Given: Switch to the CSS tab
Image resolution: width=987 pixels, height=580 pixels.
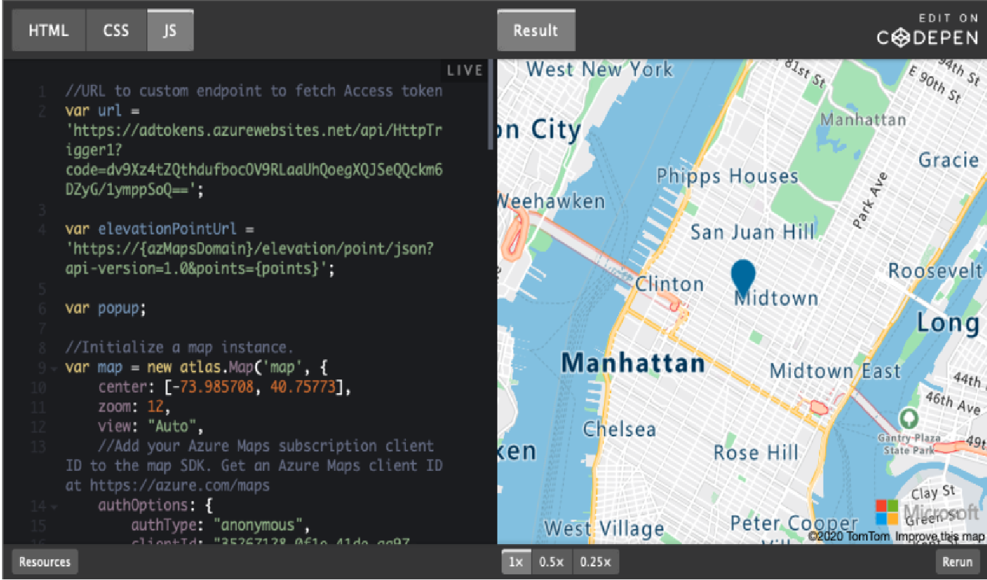Looking at the screenshot, I should [x=116, y=30].
